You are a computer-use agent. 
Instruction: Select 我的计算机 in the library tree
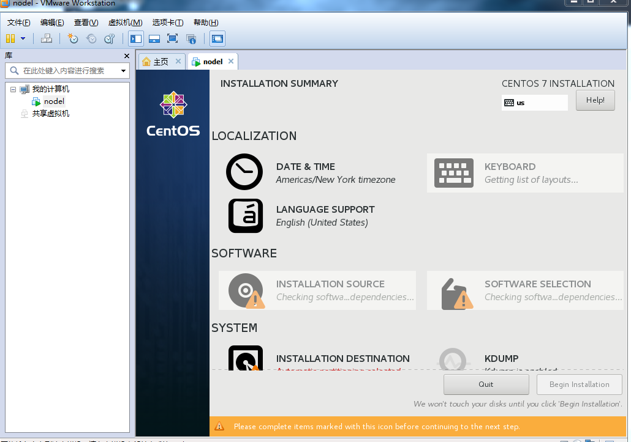[51, 89]
